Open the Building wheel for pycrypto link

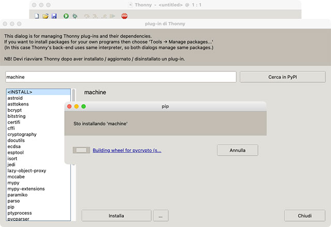[x=127, y=150]
